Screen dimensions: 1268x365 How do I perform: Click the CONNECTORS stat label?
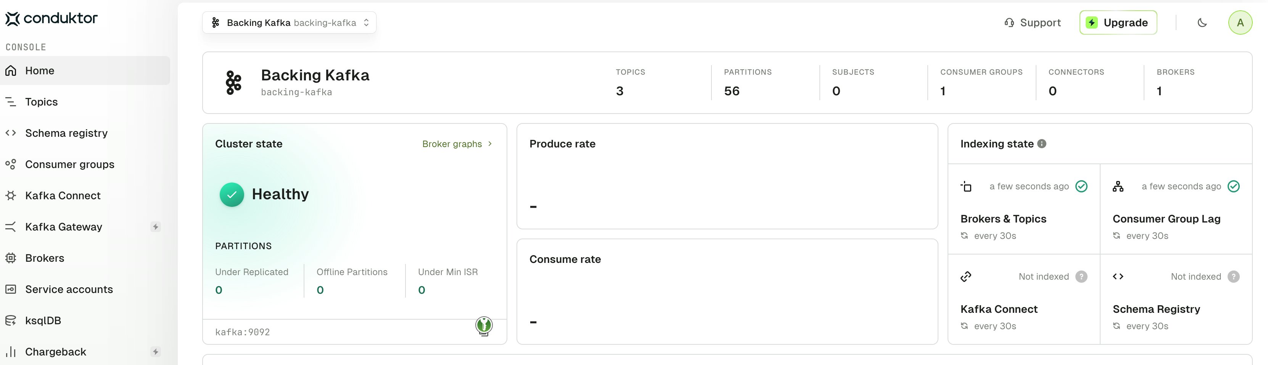pos(1076,72)
